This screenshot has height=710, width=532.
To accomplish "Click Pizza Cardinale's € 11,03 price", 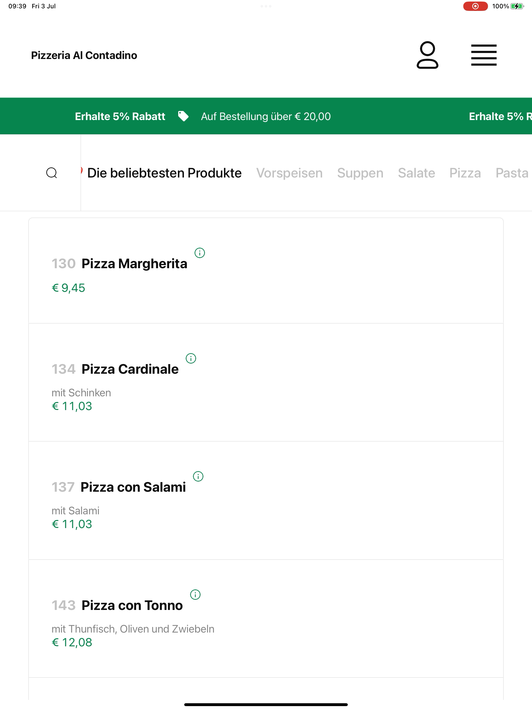I will coord(72,406).
